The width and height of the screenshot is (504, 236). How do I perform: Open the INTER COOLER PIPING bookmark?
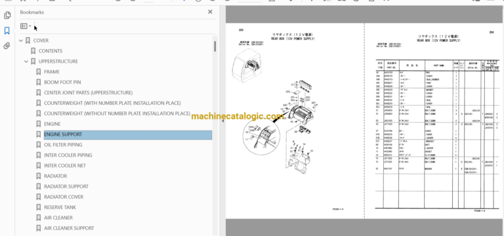(x=68, y=155)
